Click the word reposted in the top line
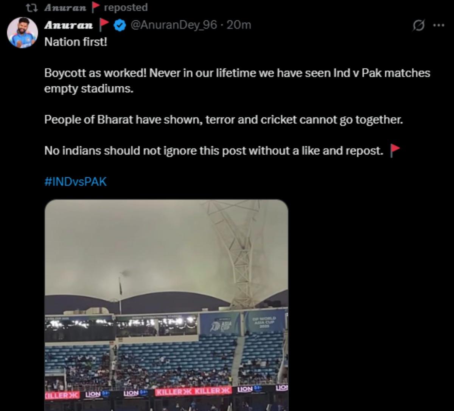The width and height of the screenshot is (454, 411). 126,8
